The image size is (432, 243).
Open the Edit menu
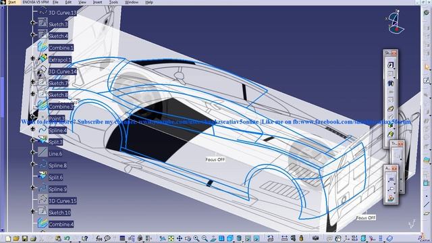coord(68,2)
